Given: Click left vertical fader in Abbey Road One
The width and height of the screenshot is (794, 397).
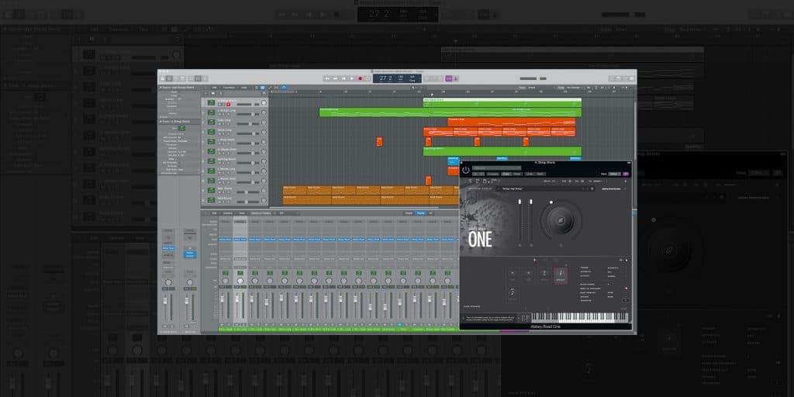Looking at the screenshot, I should 520,223.
